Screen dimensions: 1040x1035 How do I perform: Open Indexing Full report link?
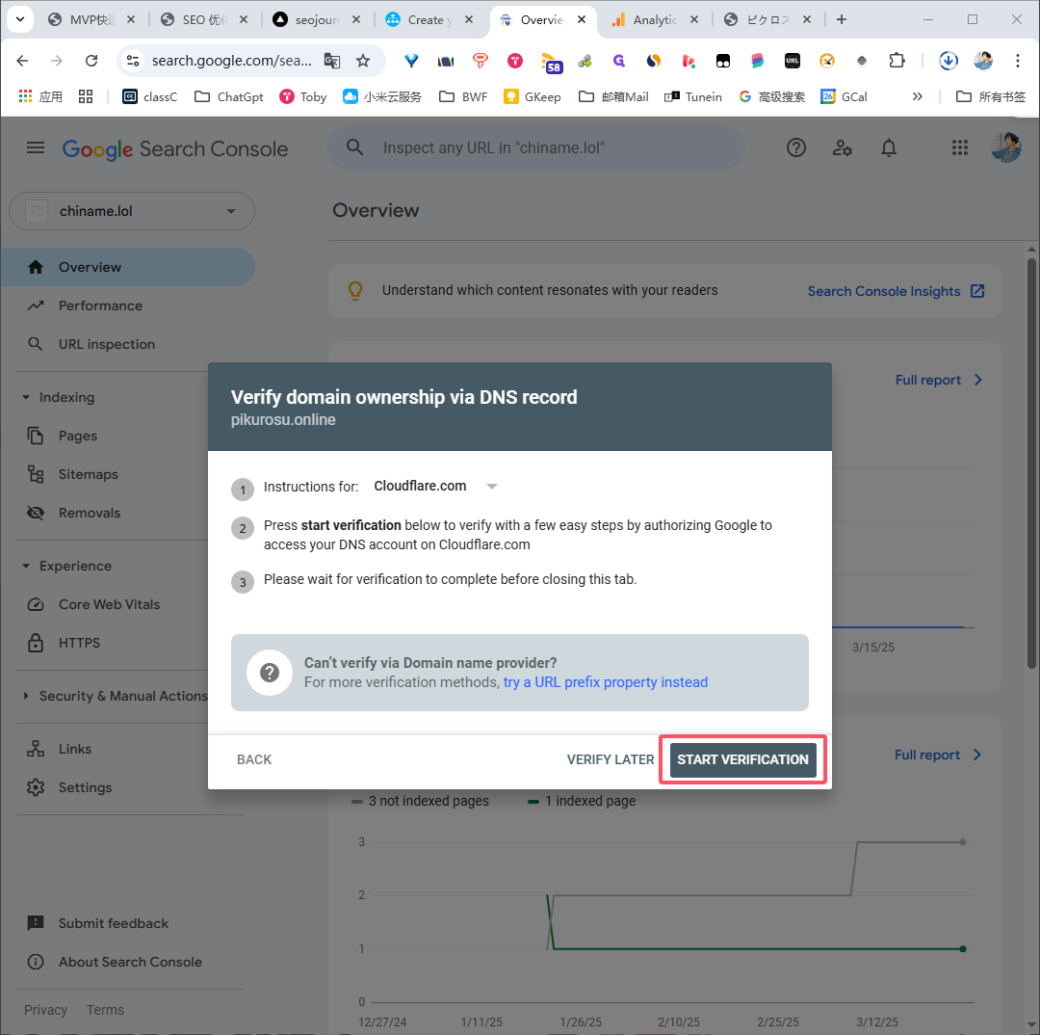tap(937, 755)
